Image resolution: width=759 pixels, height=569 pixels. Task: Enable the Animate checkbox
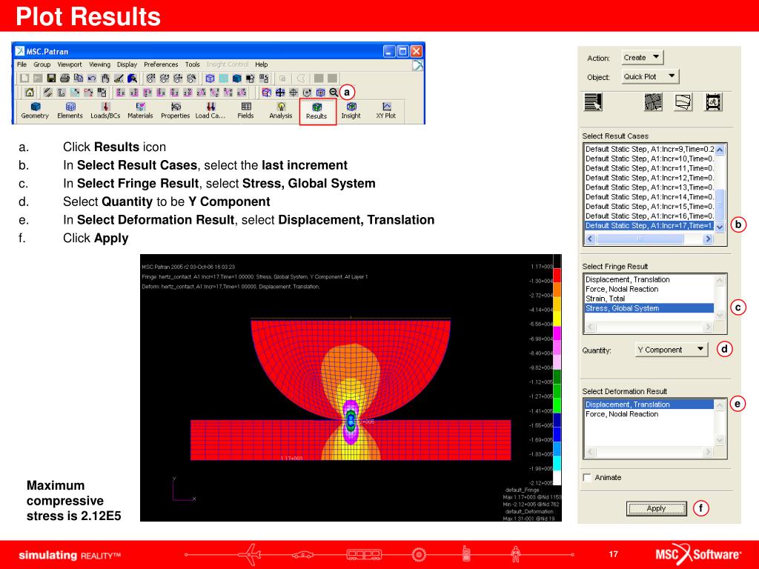pos(587,478)
